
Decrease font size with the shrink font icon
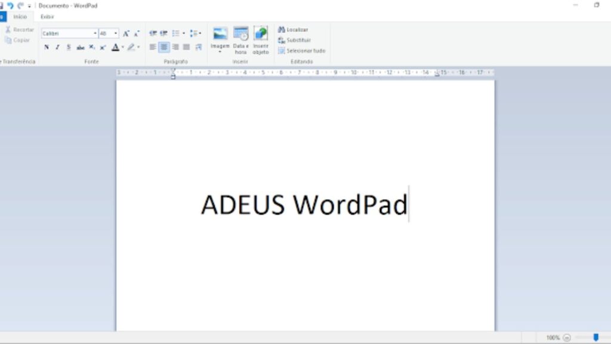click(137, 33)
